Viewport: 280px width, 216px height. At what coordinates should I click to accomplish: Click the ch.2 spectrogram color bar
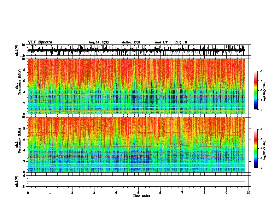pos(256,149)
